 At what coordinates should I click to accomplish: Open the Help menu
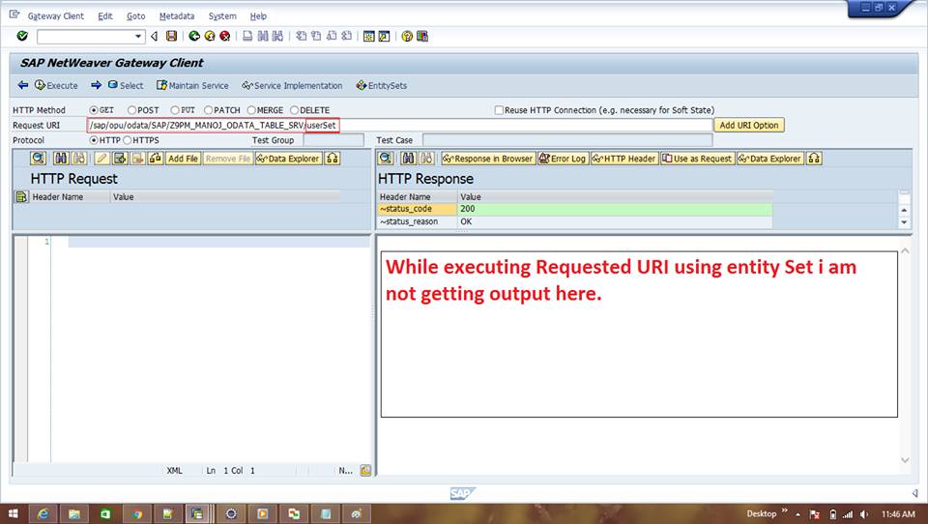click(258, 16)
